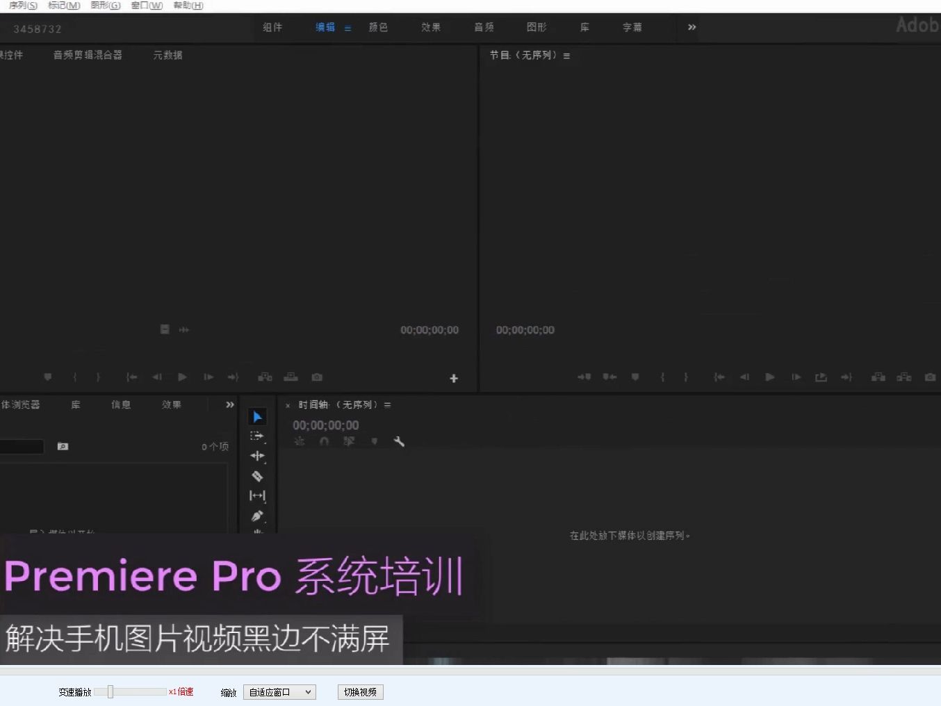941x706 pixels.
Task: Click Extract button in program monitor
Action: [x=904, y=377]
